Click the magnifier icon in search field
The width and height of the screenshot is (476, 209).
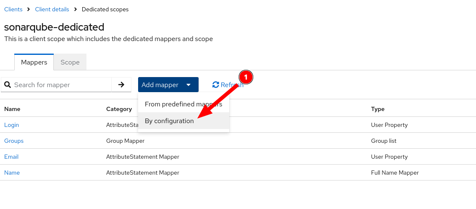click(8, 85)
